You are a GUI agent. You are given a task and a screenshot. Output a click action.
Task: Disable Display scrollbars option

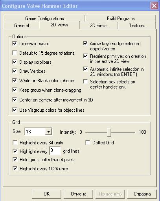point(15,62)
